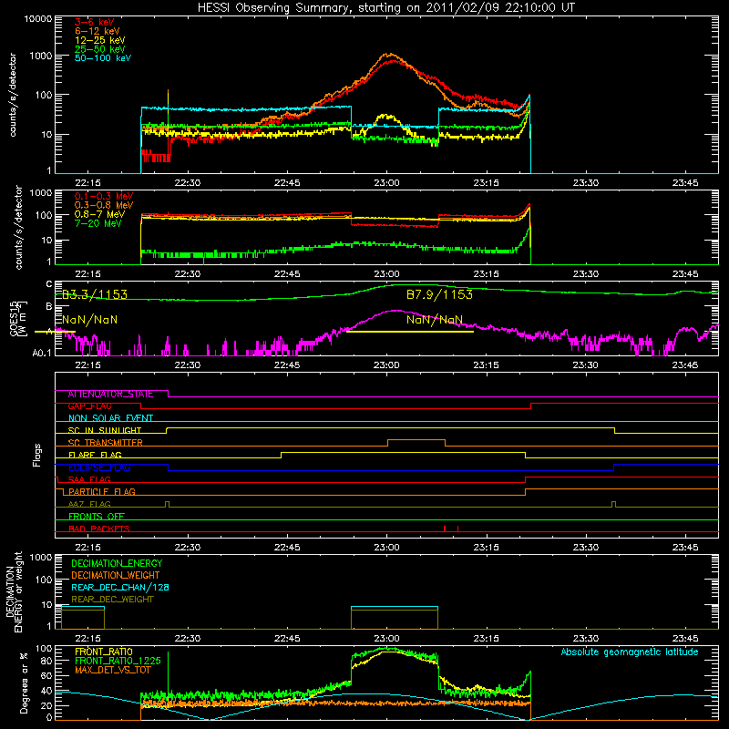The width and height of the screenshot is (729, 729).
Task: Select the NaN/NaN label under B3.3/1153
Action: point(89,320)
